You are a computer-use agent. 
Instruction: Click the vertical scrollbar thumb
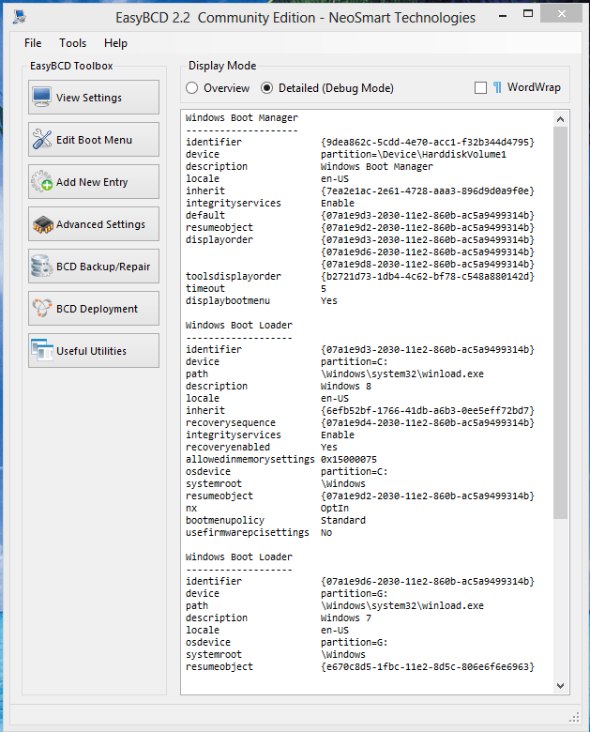click(561, 322)
